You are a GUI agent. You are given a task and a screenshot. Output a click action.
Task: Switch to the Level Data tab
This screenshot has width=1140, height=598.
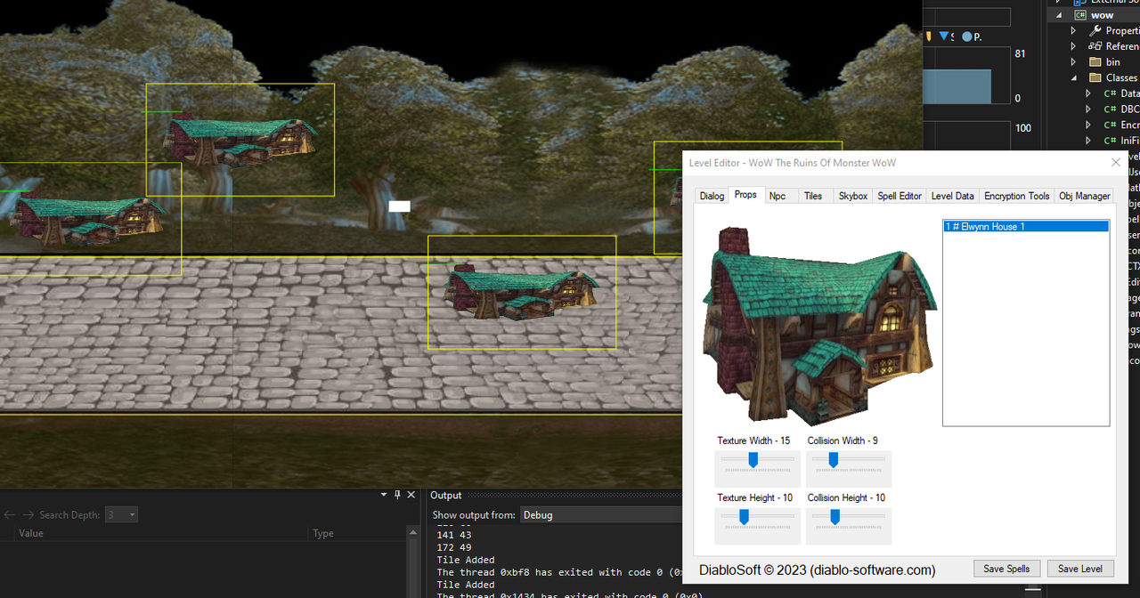click(953, 196)
